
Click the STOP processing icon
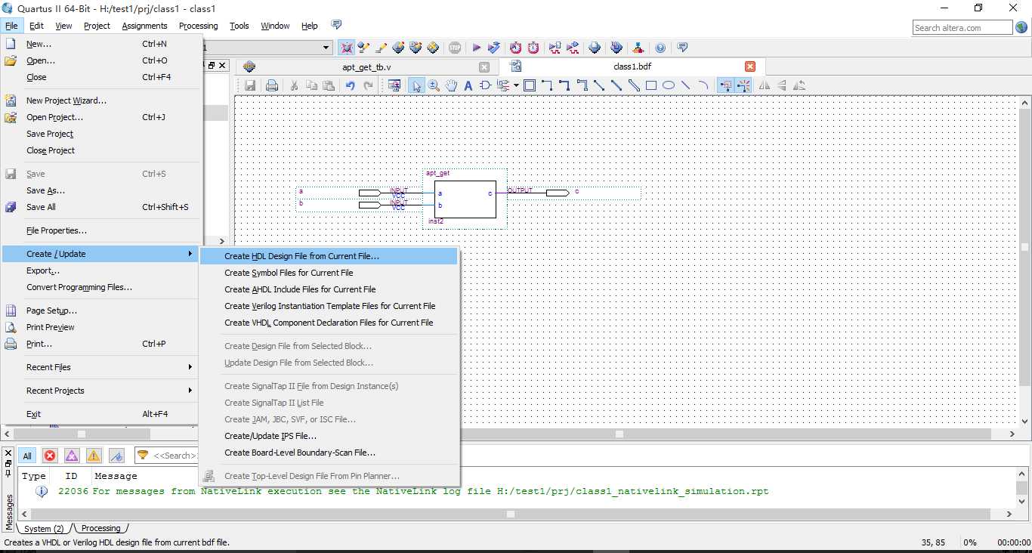(x=455, y=48)
